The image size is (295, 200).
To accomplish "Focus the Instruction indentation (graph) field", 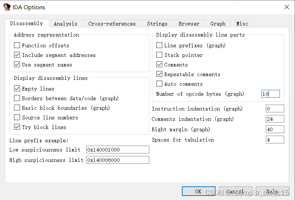I will pos(275,109).
